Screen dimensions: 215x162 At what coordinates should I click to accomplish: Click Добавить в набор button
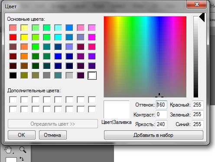153,135
